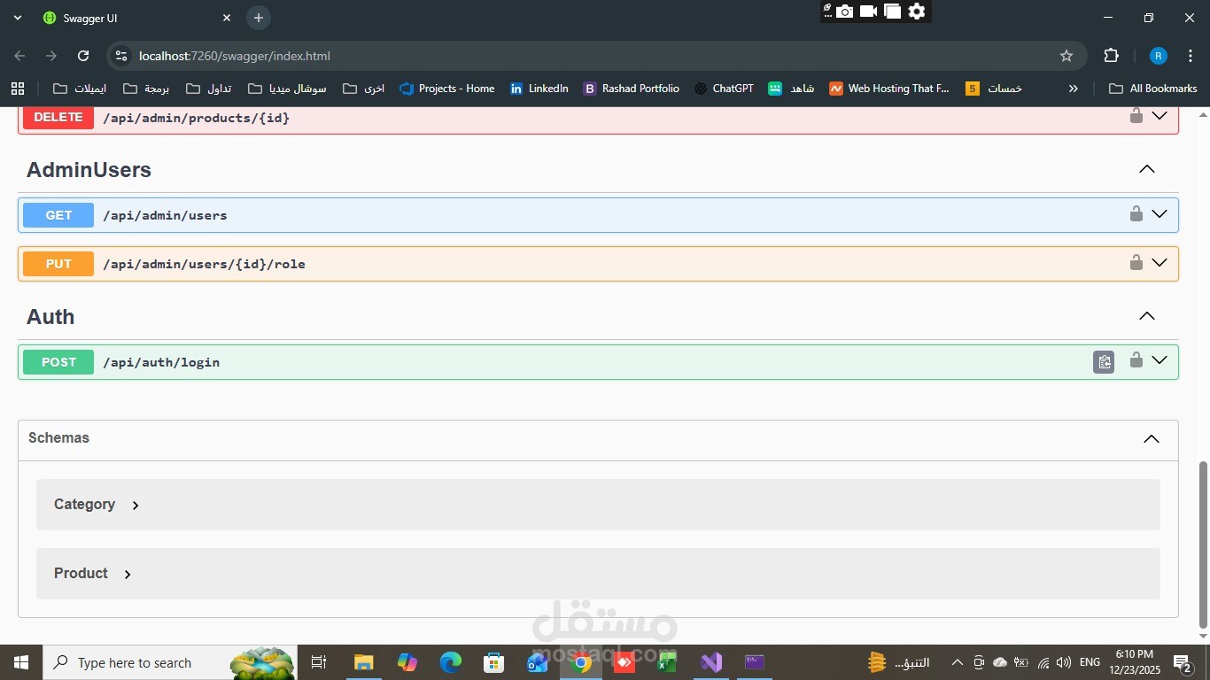Open File Explorer from the taskbar
Screen dimensions: 1210x680
363,662
